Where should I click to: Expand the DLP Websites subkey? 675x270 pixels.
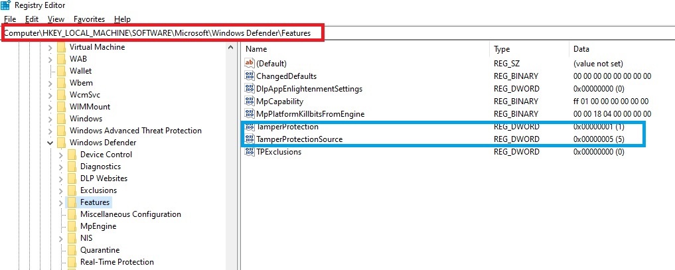tap(61, 178)
